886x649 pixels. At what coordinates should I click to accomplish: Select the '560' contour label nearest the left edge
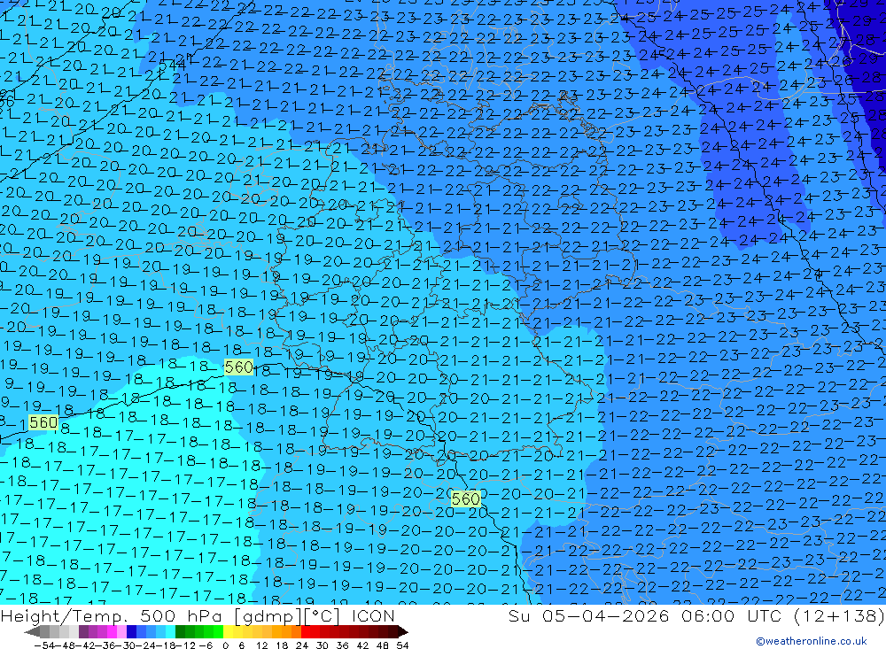tap(43, 422)
